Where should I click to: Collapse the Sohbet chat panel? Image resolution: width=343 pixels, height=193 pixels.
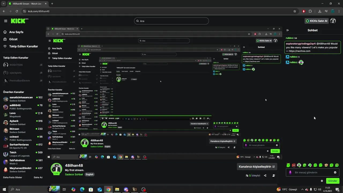coord(288,30)
